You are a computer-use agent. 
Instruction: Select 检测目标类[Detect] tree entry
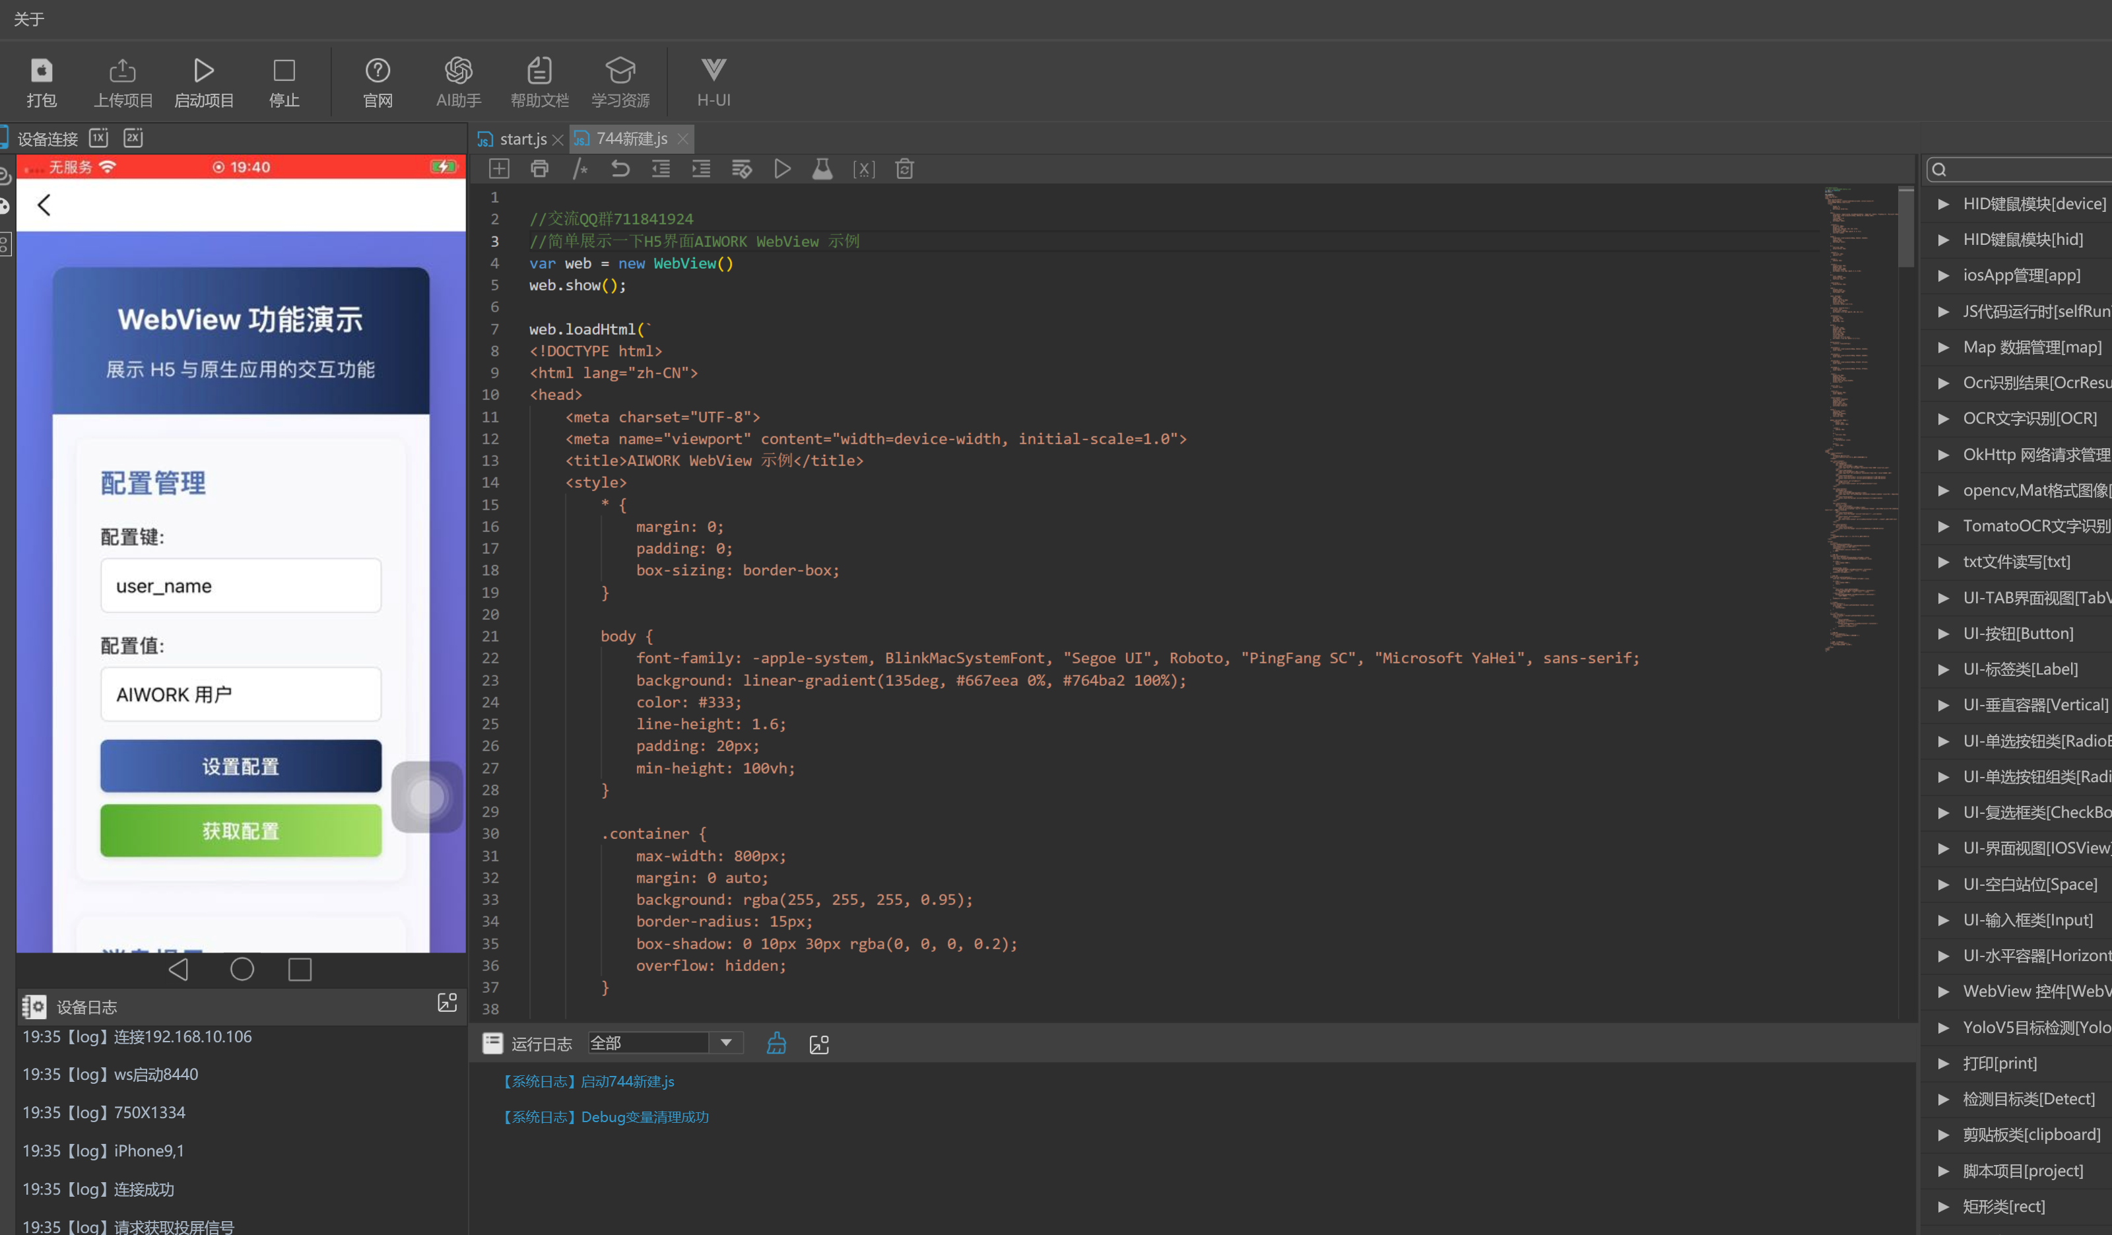pos(2028,1099)
